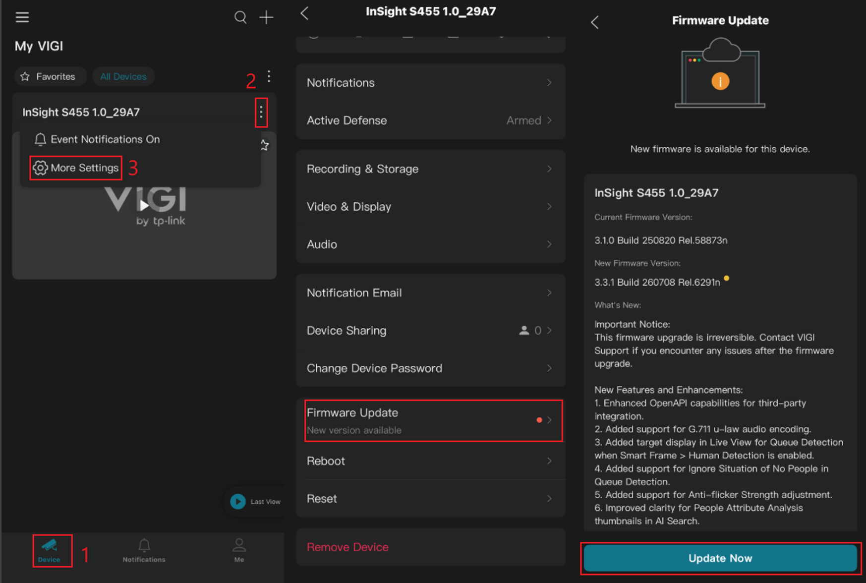The width and height of the screenshot is (866, 583).
Task: Choose More Settings from the popup menu
Action: [x=76, y=168]
